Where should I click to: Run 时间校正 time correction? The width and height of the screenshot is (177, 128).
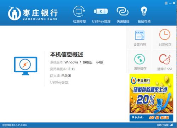165,38
